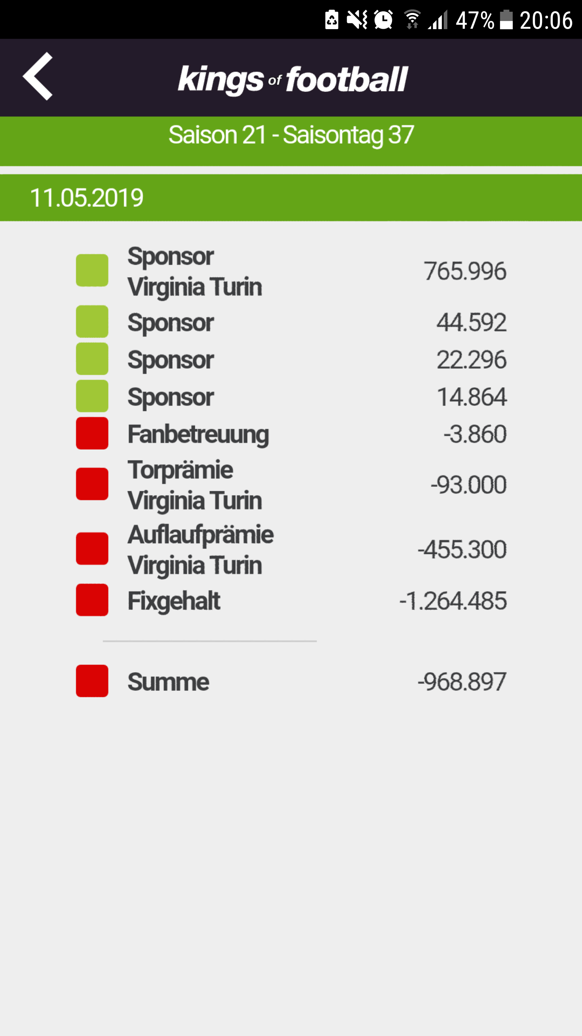
Task: Tap the mobile signal bars icon
Action: [x=439, y=20]
